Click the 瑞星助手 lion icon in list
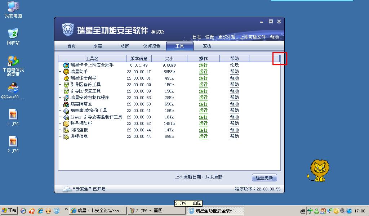 coord(66,72)
